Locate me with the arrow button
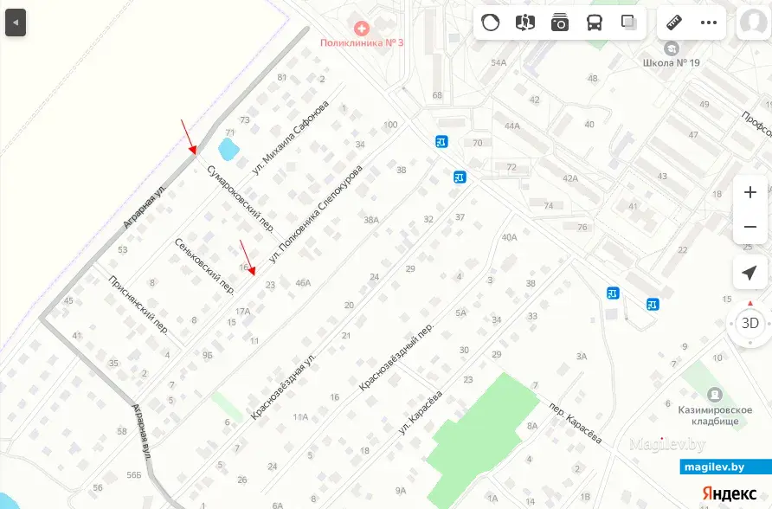Screen dimensions: 772x509 pyautogui.click(x=749, y=272)
